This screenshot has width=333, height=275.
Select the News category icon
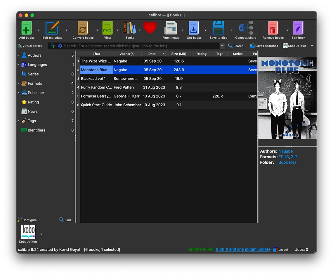24,111
